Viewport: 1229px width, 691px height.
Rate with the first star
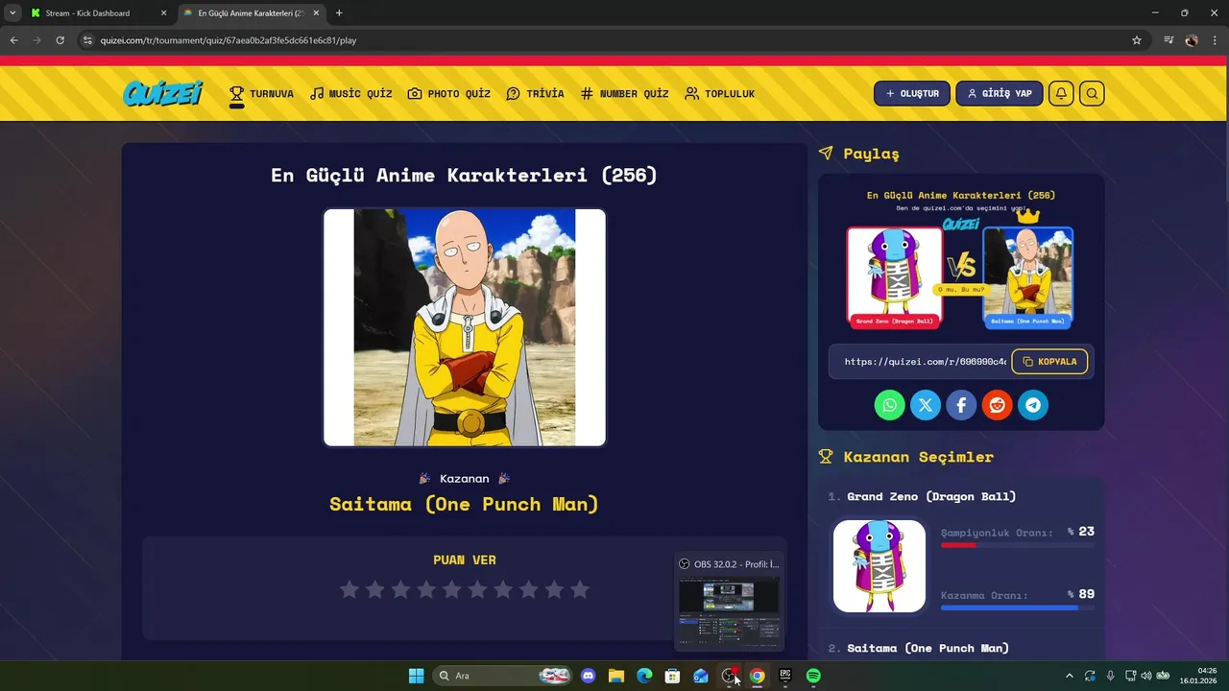(349, 589)
